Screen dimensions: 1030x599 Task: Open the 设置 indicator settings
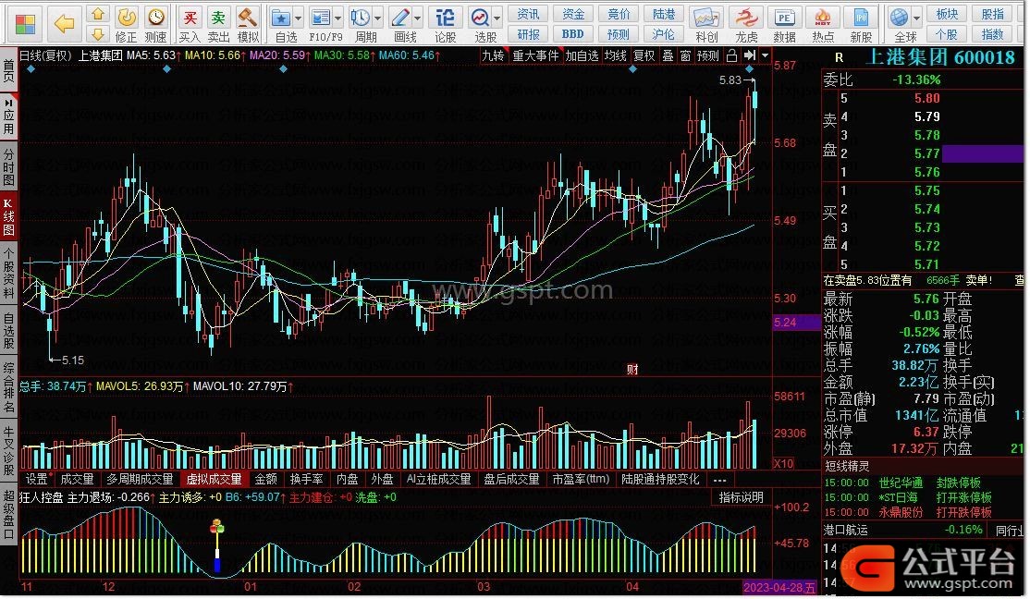click(37, 480)
